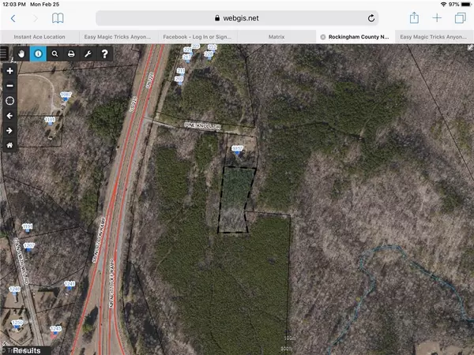Switch to Facebook Log In tab
The width and height of the screenshot is (474, 355).
pyautogui.click(x=197, y=37)
